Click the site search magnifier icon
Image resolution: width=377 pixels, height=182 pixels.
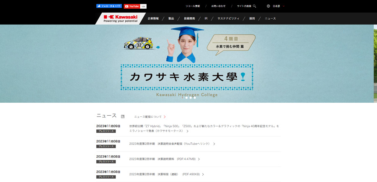[x=254, y=6]
